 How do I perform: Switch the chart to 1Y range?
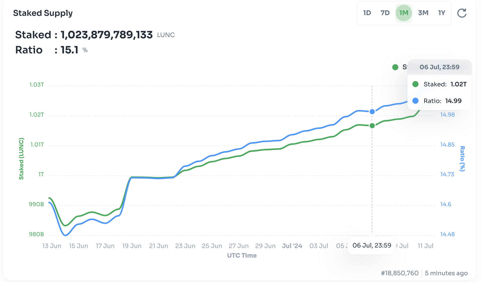click(442, 13)
